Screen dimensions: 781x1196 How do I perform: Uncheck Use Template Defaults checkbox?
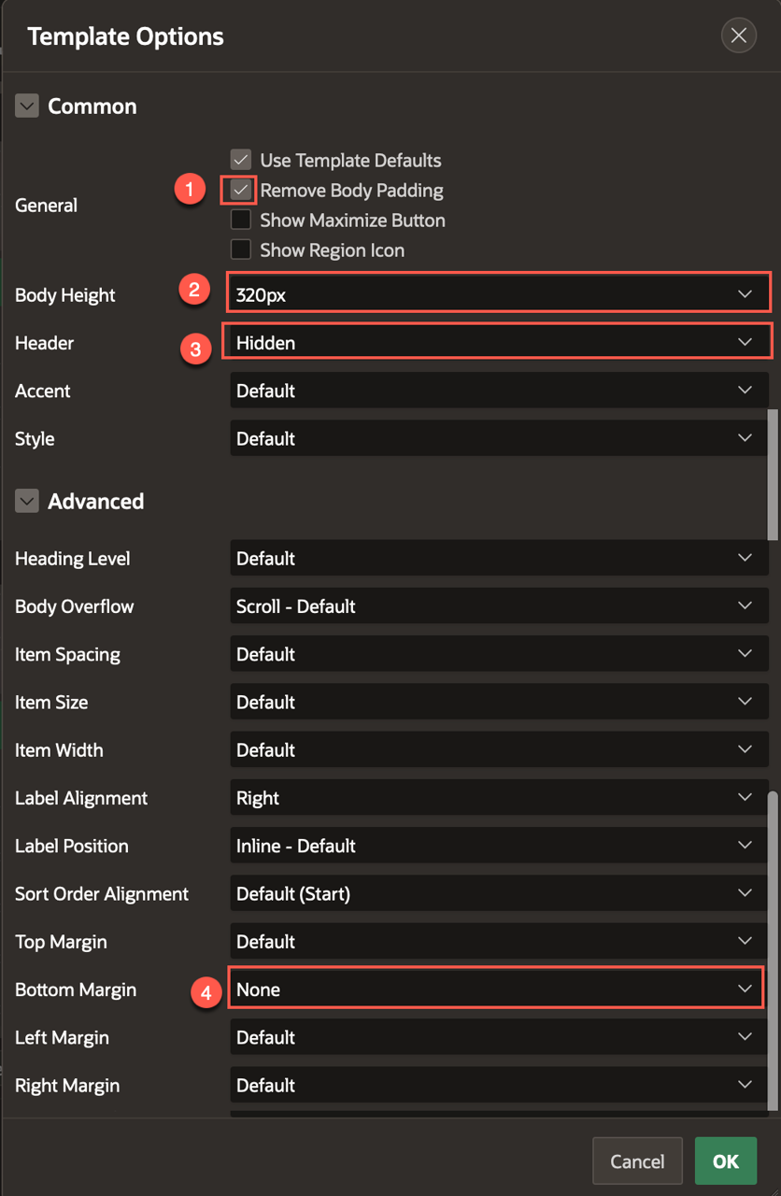[241, 161]
